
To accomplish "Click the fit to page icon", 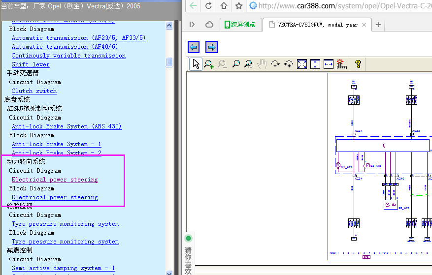I will (x=301, y=64).
